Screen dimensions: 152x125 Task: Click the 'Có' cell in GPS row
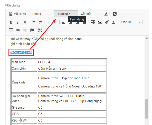point(72,114)
